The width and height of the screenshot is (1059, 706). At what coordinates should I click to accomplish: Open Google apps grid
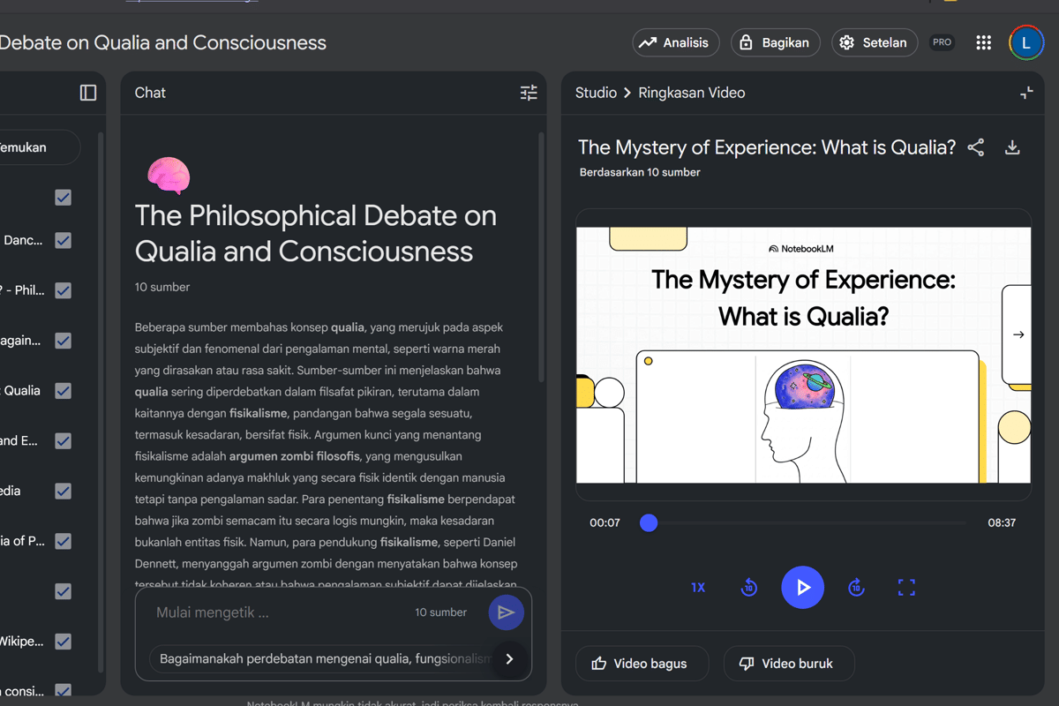tap(983, 42)
